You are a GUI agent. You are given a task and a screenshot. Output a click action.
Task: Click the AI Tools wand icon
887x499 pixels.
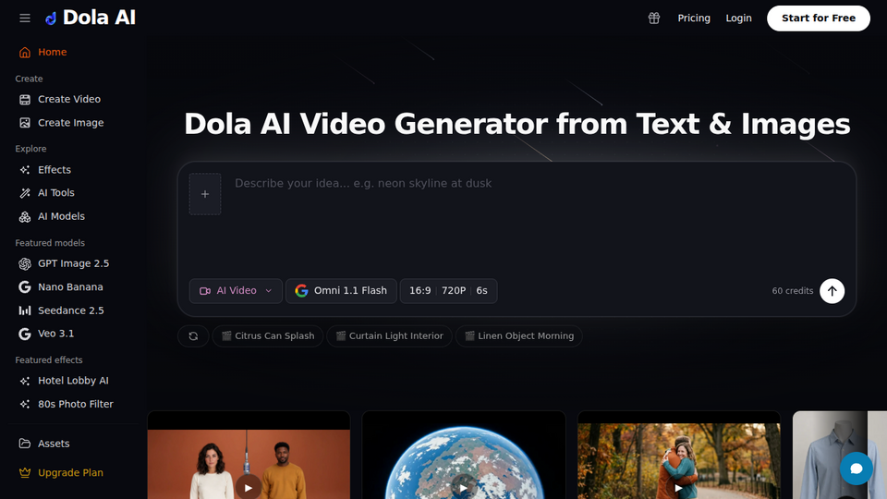tap(24, 193)
